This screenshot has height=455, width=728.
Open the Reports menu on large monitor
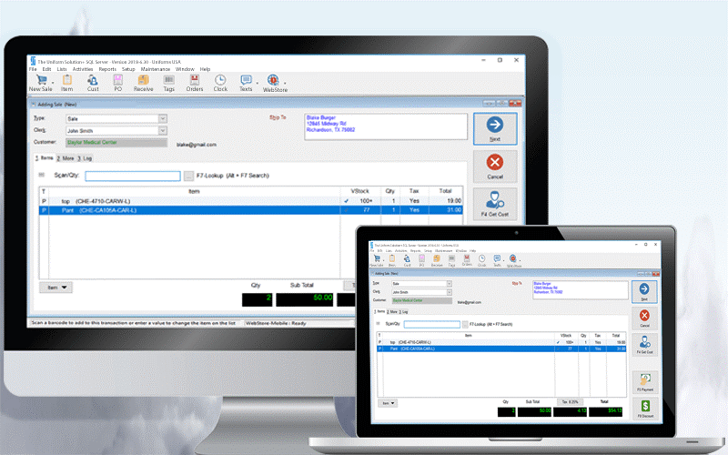pyautogui.click(x=107, y=69)
